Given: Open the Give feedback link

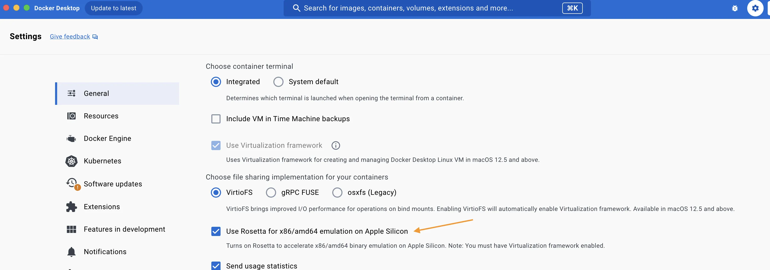Looking at the screenshot, I should coord(70,37).
